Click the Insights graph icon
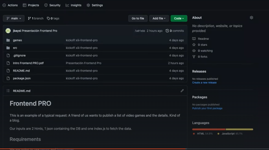 coord(67,5)
